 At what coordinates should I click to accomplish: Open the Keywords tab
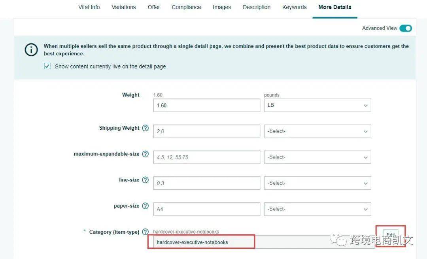point(294,7)
